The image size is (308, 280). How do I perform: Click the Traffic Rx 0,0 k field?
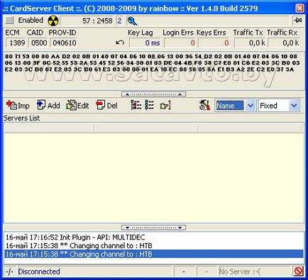click(284, 43)
